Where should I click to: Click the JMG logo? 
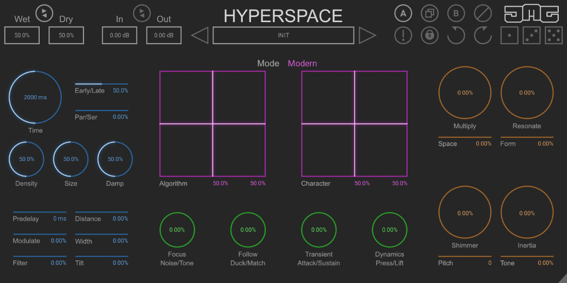tap(531, 13)
